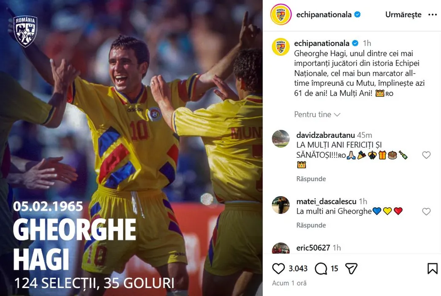Click the echipanationala profile picture in the header
This screenshot has width=441, height=296.
280,14
